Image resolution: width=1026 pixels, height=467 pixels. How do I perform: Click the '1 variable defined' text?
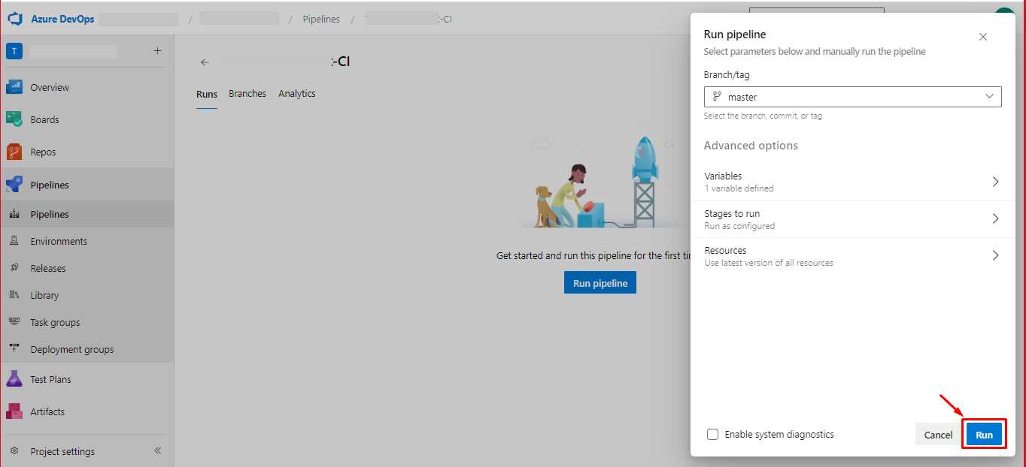pos(739,188)
